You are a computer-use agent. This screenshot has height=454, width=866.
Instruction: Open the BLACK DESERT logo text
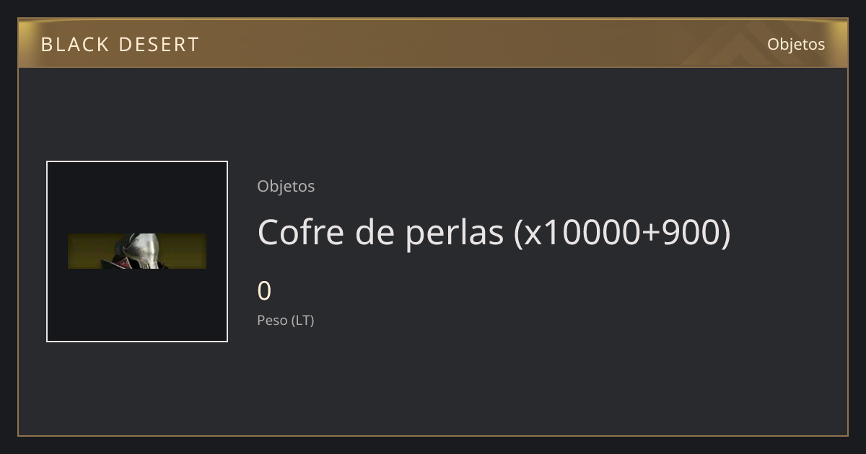coord(120,45)
